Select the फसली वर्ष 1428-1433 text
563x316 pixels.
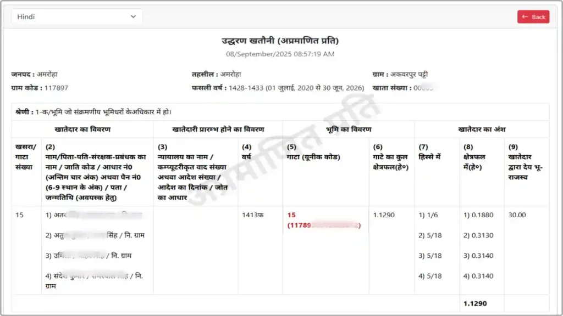[275, 87]
